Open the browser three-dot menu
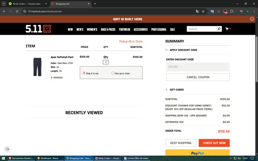This screenshot has height=161, width=258. point(254,11)
